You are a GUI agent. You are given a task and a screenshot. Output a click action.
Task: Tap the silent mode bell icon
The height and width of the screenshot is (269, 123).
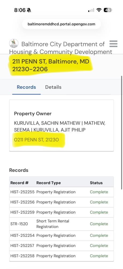[x=29, y=10]
